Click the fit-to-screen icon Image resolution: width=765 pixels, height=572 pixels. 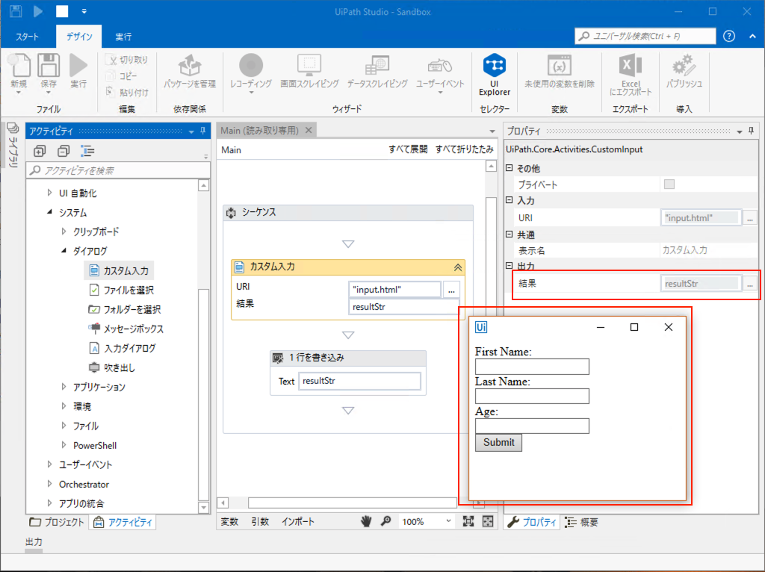tap(468, 521)
